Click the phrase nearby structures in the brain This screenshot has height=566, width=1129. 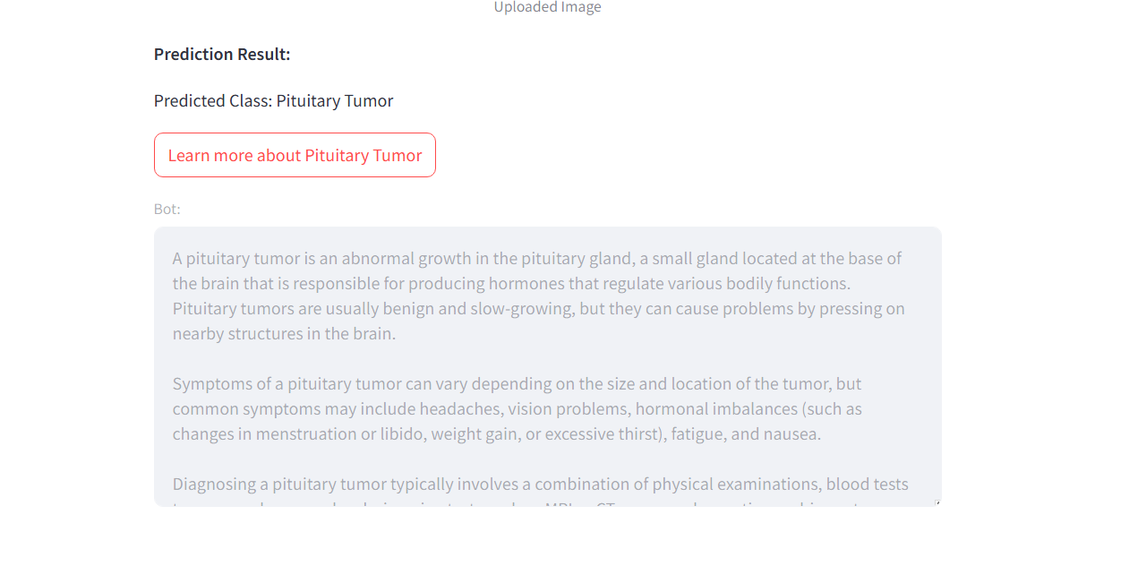click(283, 333)
